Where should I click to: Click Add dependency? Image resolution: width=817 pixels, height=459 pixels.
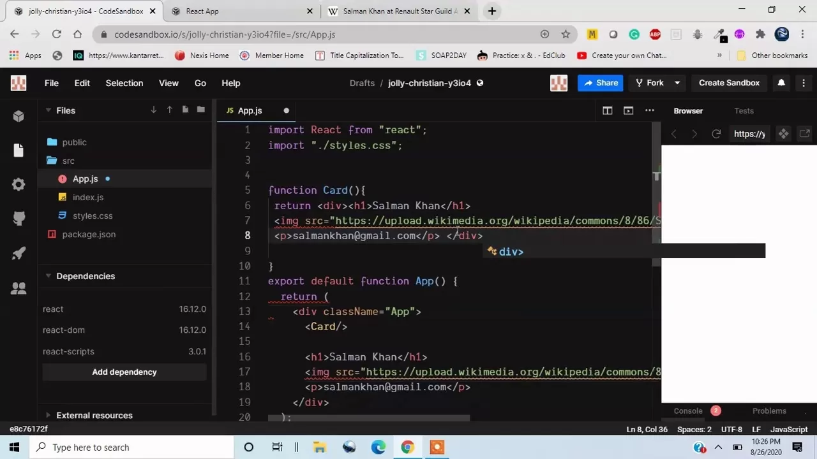pos(124,372)
